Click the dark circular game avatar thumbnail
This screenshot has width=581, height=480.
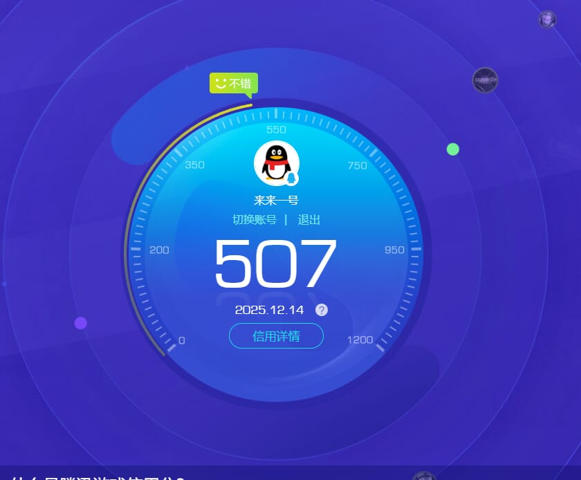485,80
